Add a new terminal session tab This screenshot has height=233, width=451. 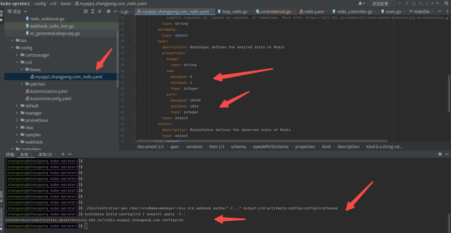coord(63,154)
